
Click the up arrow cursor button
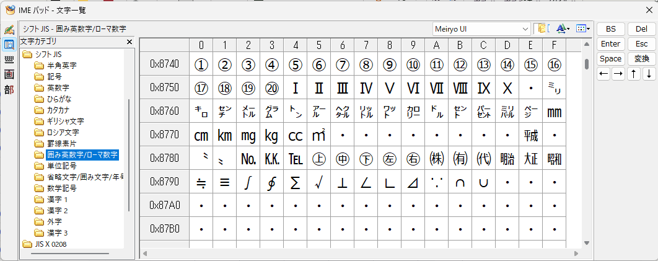tap(634, 74)
